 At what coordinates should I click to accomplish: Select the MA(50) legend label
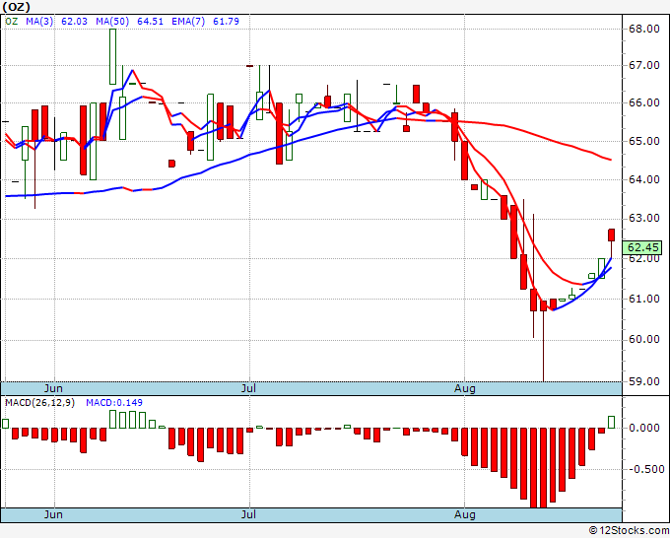112,21
